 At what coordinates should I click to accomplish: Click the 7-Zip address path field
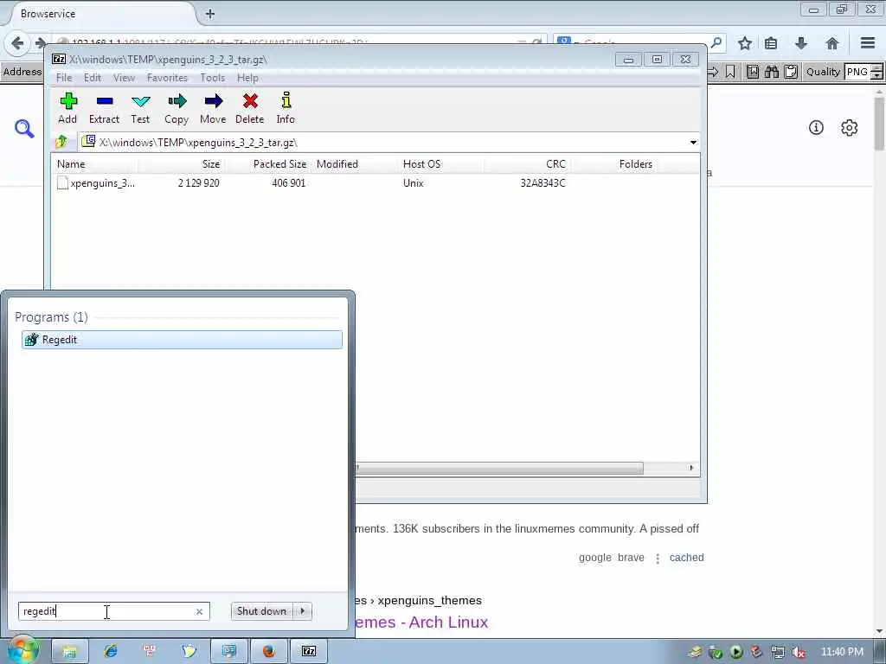point(384,143)
